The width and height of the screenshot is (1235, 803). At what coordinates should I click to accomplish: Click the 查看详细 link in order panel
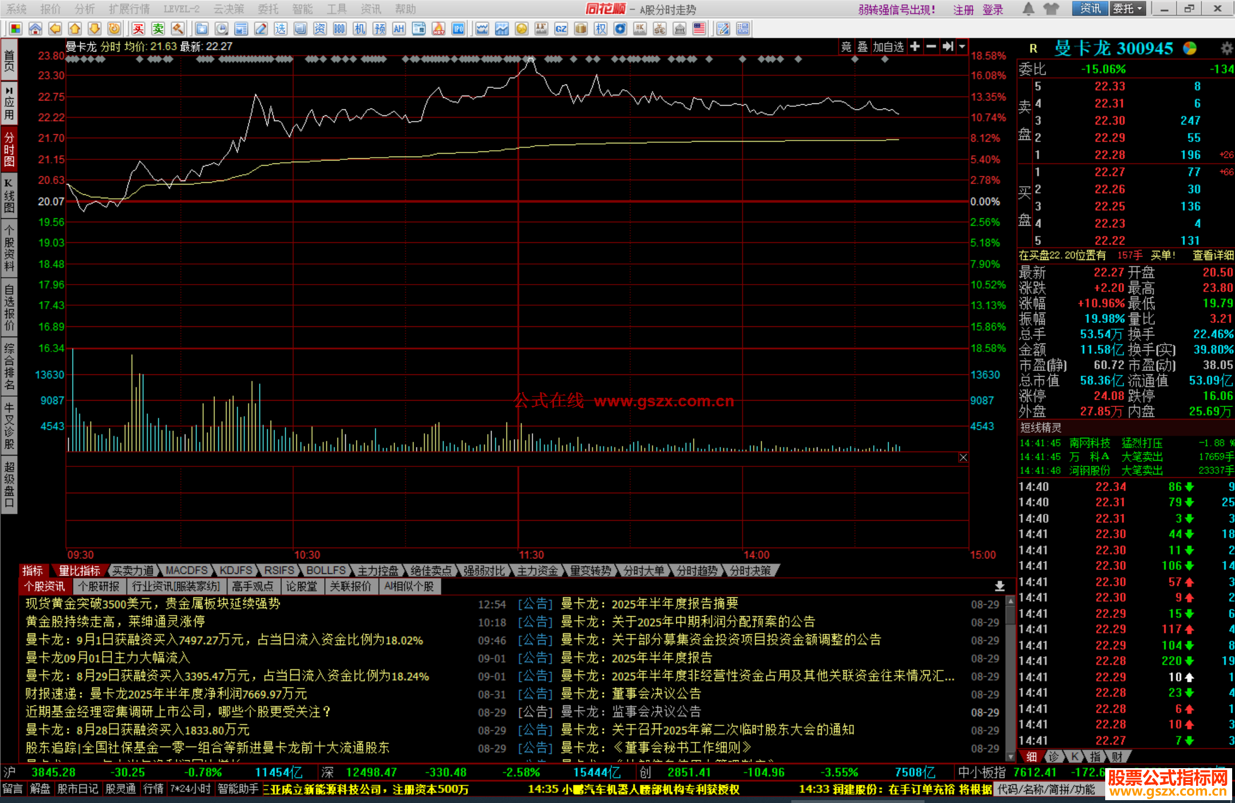(x=1213, y=255)
